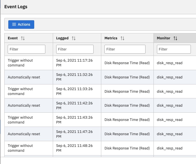The width and height of the screenshot is (196, 164).
Task: Select Trigger without command at 11:33:26 PM
Action: pos(20,91)
